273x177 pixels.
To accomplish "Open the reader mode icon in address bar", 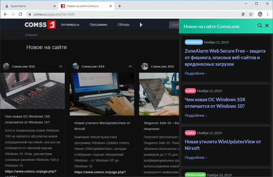I will pyautogui.click(x=243, y=14).
